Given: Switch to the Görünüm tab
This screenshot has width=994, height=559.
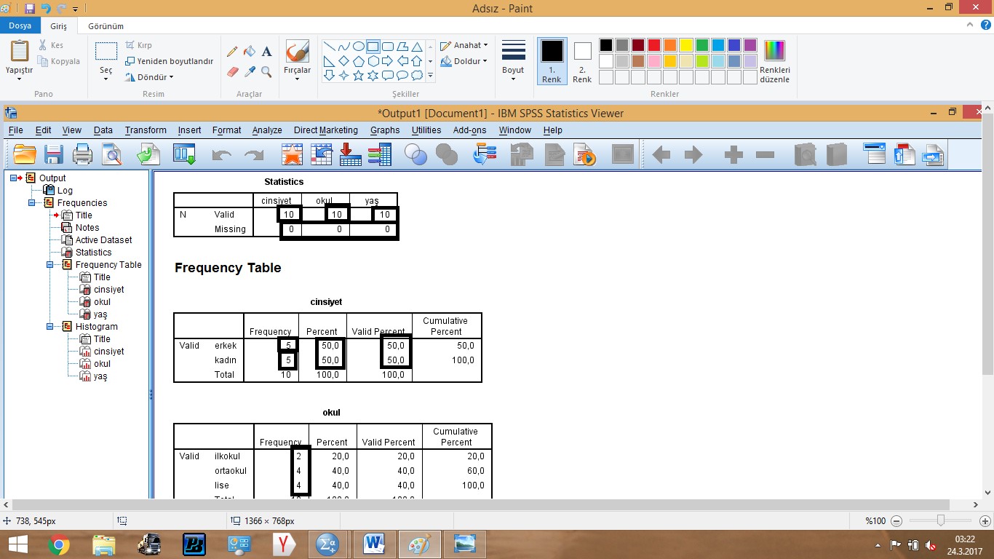Looking at the screenshot, I should click(106, 25).
